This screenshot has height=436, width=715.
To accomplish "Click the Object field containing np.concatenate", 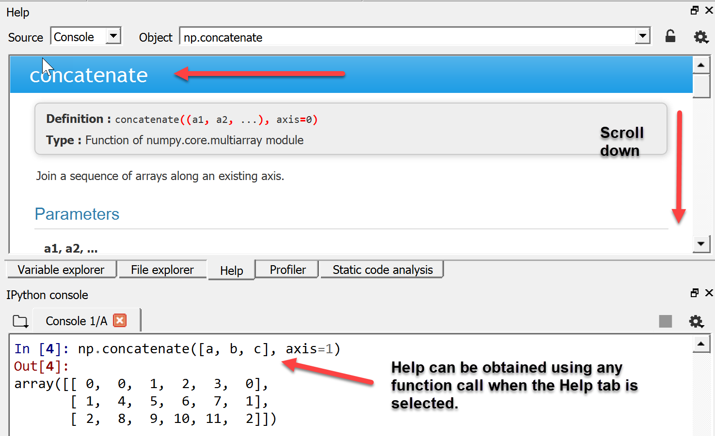I will pos(407,37).
